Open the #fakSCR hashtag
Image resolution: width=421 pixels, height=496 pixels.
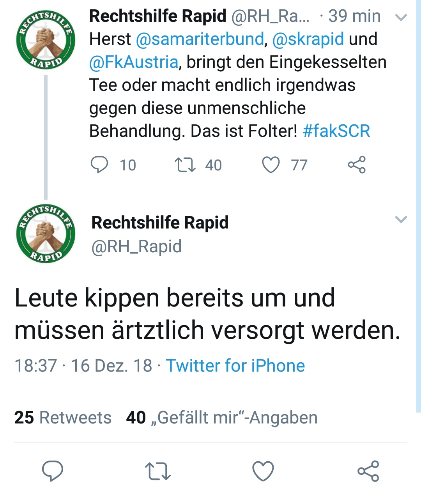(336, 131)
